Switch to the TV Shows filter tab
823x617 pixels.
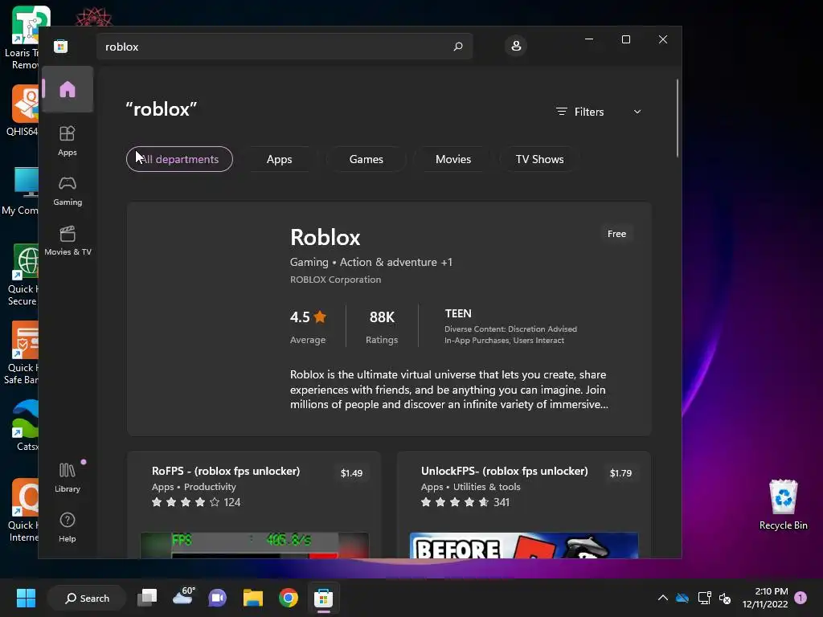click(539, 159)
